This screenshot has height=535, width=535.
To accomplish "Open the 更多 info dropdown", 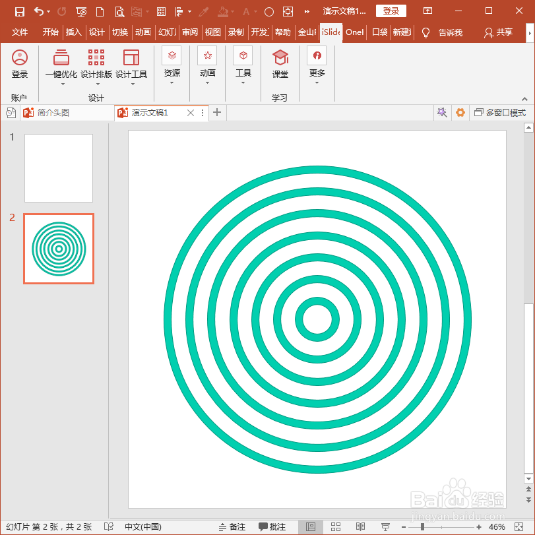I will click(x=317, y=66).
